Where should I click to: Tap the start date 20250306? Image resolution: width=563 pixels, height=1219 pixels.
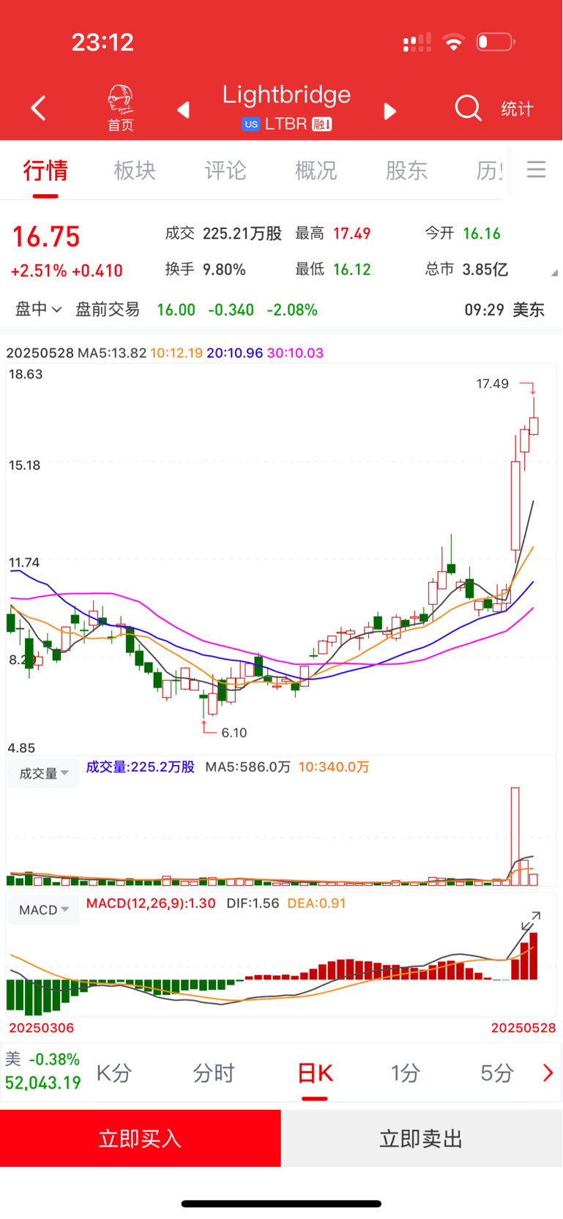41,1028
